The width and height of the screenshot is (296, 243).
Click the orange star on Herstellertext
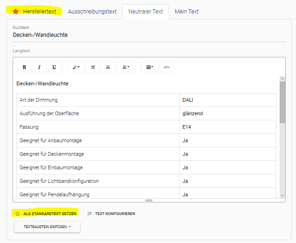click(16, 11)
